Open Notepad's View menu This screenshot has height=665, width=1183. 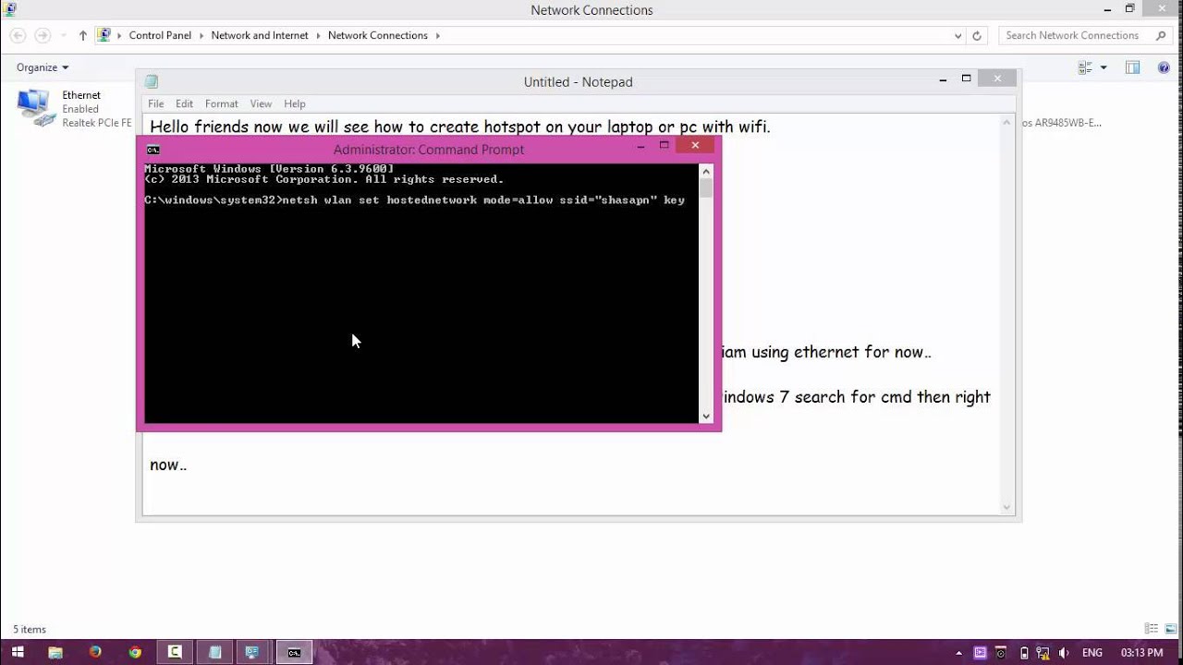tap(261, 103)
